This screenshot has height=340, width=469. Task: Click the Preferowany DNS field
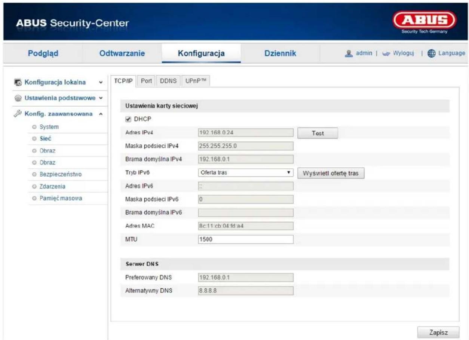245,278
